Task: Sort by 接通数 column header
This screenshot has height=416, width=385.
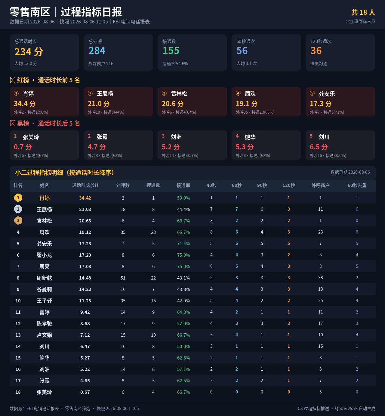Action: click(153, 185)
